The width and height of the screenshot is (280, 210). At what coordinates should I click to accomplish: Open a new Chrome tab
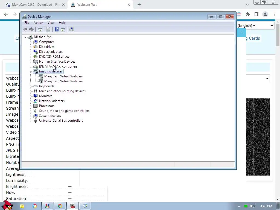point(139,5)
